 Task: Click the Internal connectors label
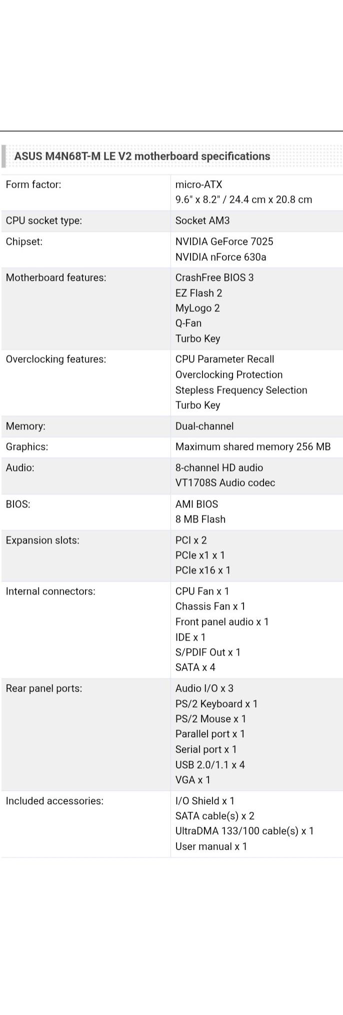point(50,592)
